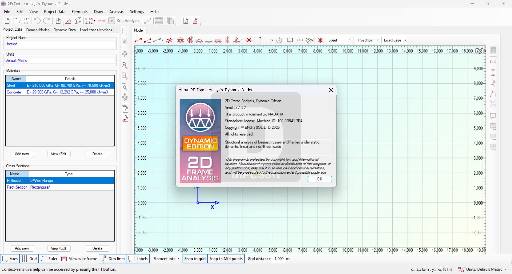Delete loads with the red X icon
This screenshot has width=512, height=274.
click(x=321, y=40)
